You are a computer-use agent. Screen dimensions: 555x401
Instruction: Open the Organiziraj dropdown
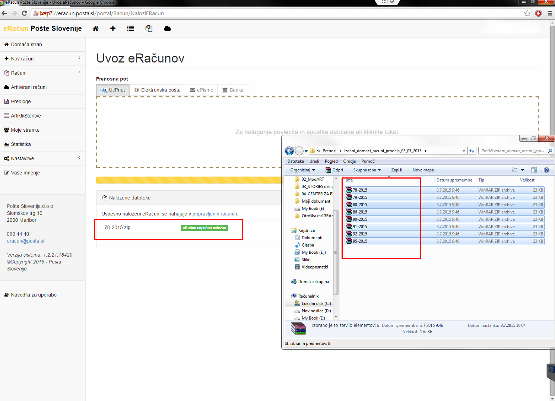[302, 170]
